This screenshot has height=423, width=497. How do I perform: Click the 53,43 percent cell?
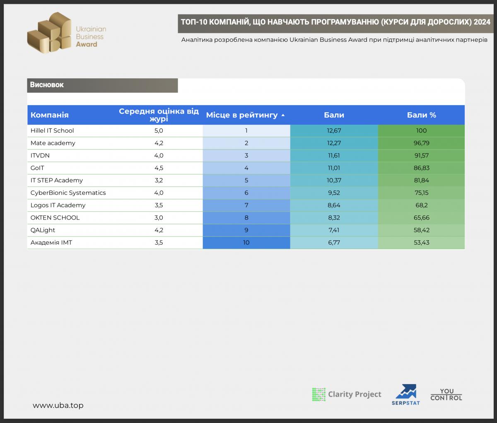421,242
